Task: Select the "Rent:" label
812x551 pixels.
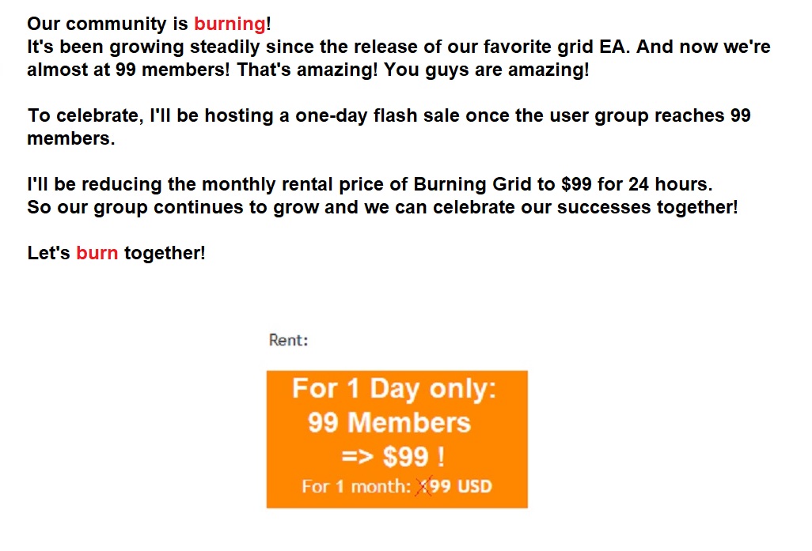Action: pyautogui.click(x=288, y=341)
